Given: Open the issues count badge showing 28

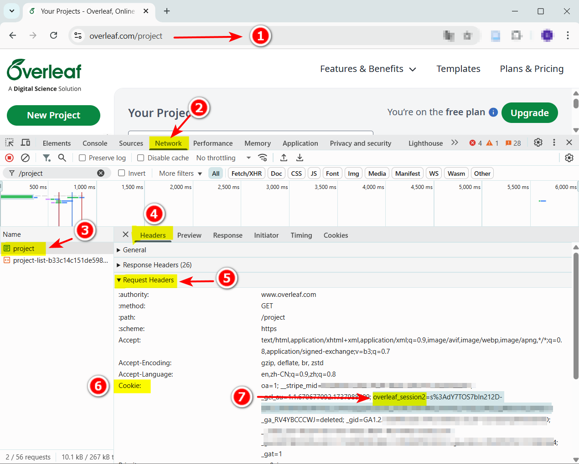Looking at the screenshot, I should coord(513,143).
